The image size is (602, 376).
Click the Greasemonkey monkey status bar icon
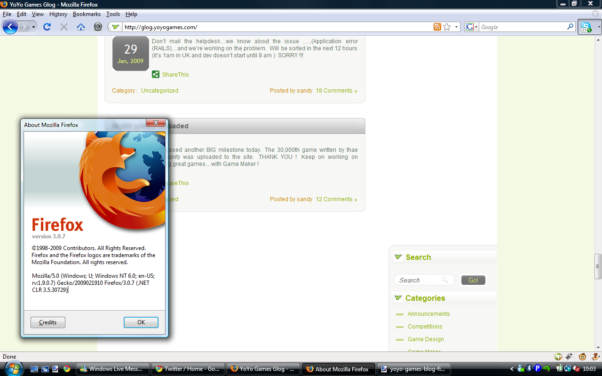[x=583, y=357]
